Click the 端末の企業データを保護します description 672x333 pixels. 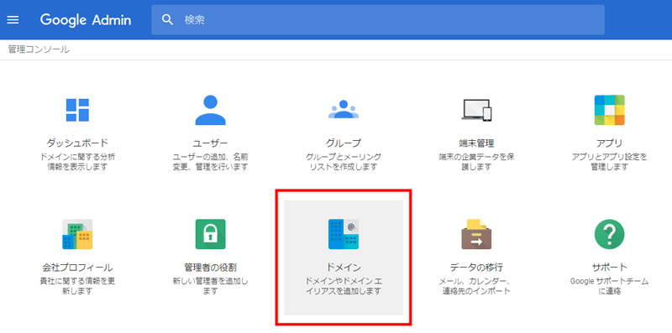click(x=476, y=162)
